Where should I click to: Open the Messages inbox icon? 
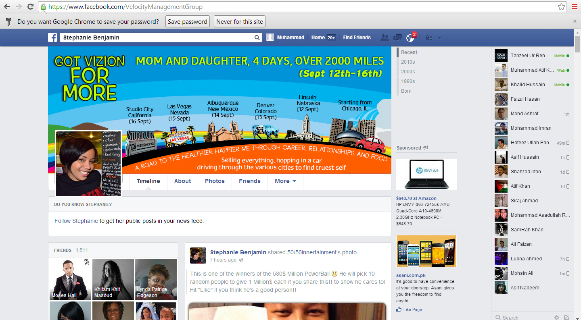coord(397,37)
